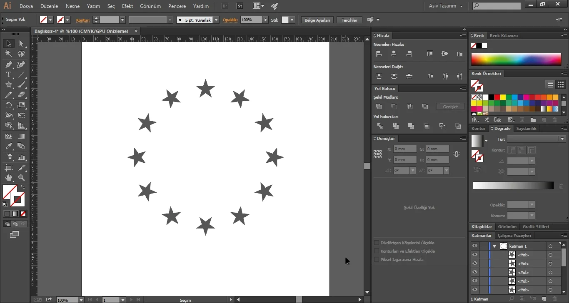This screenshot has width=569, height=303.
Task: Switch swatches panel to list view
Action: tap(550, 84)
